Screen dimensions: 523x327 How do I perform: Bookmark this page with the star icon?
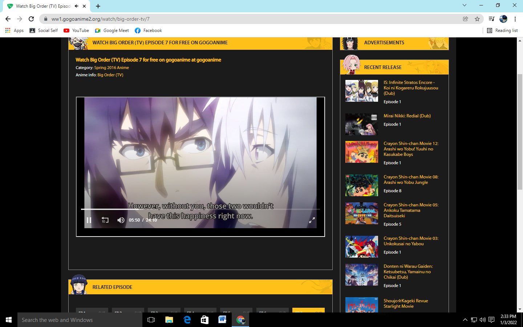point(477,19)
